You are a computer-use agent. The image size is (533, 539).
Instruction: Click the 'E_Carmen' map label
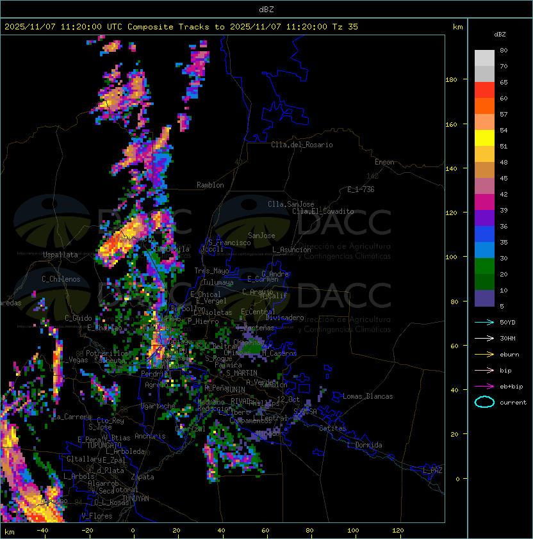[263, 279]
